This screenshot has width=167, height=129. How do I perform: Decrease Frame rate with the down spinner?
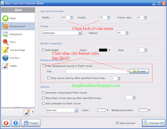pos(146,18)
